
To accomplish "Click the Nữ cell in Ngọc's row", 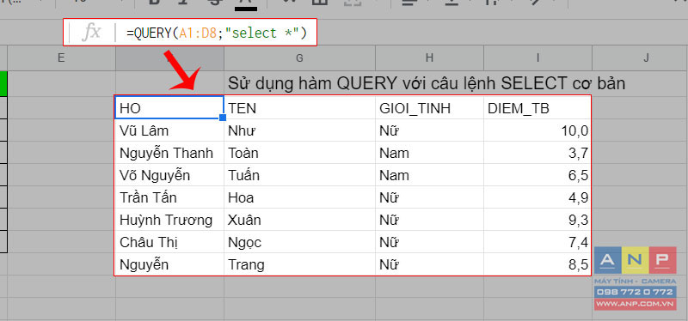I will (429, 242).
